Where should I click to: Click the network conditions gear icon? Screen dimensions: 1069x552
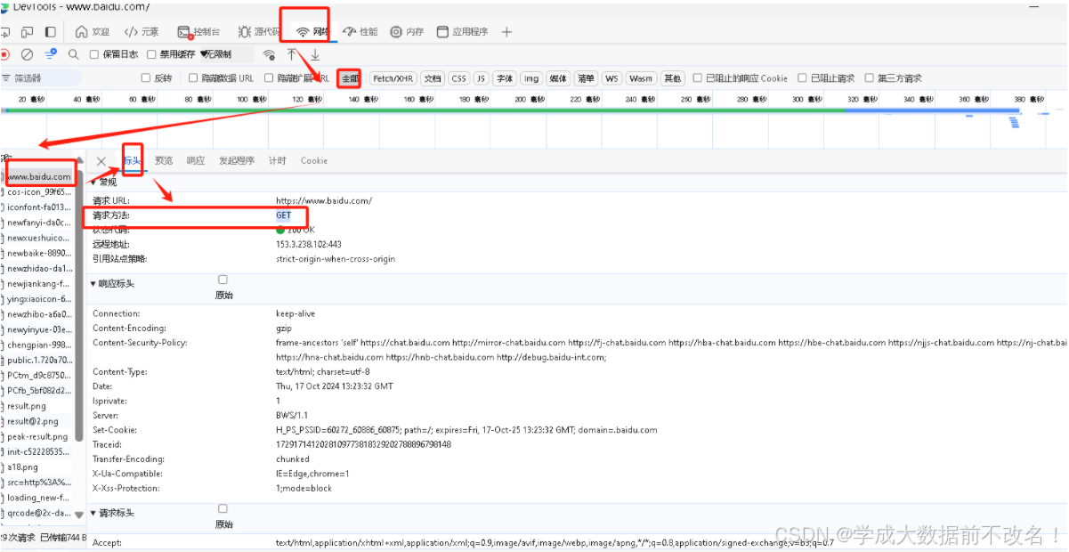[x=269, y=53]
